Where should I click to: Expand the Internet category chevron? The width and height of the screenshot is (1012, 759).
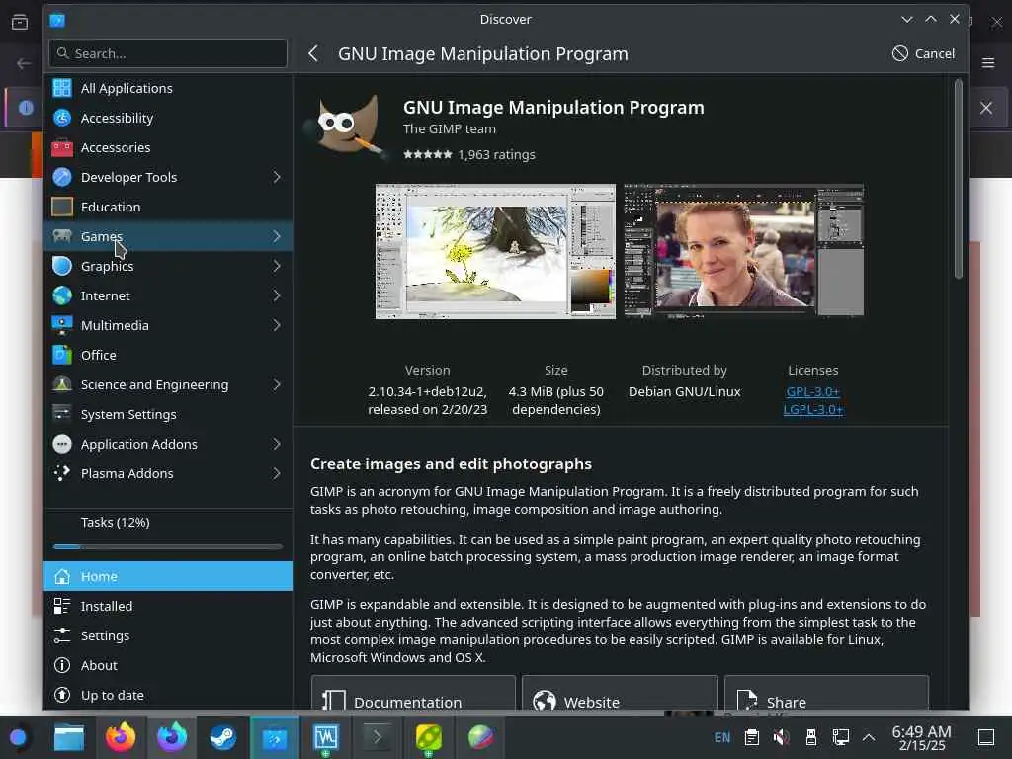(277, 295)
